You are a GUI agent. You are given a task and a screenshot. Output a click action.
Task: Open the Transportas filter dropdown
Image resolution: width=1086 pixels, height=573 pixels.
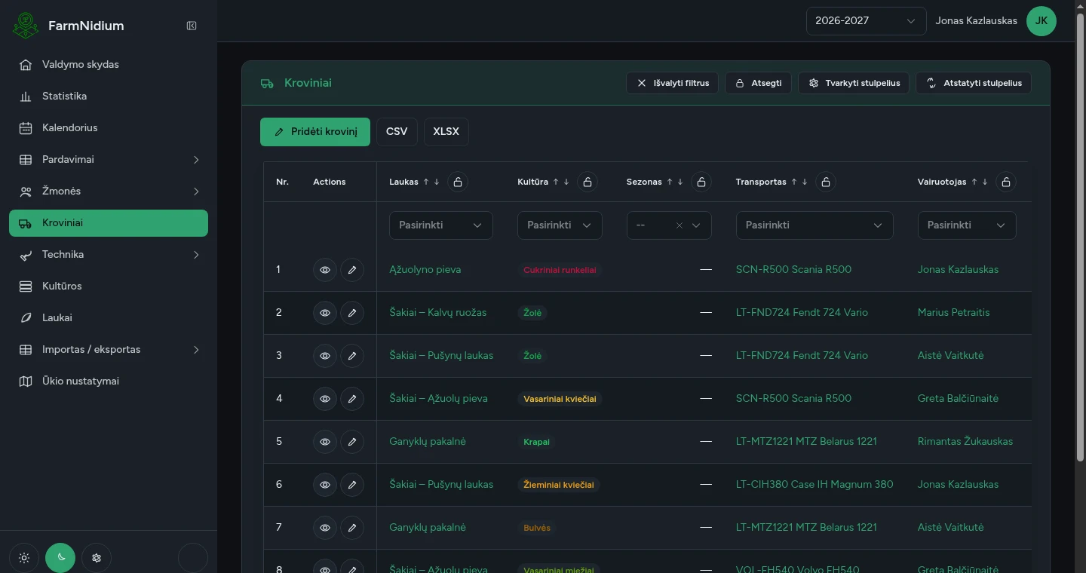coord(814,225)
